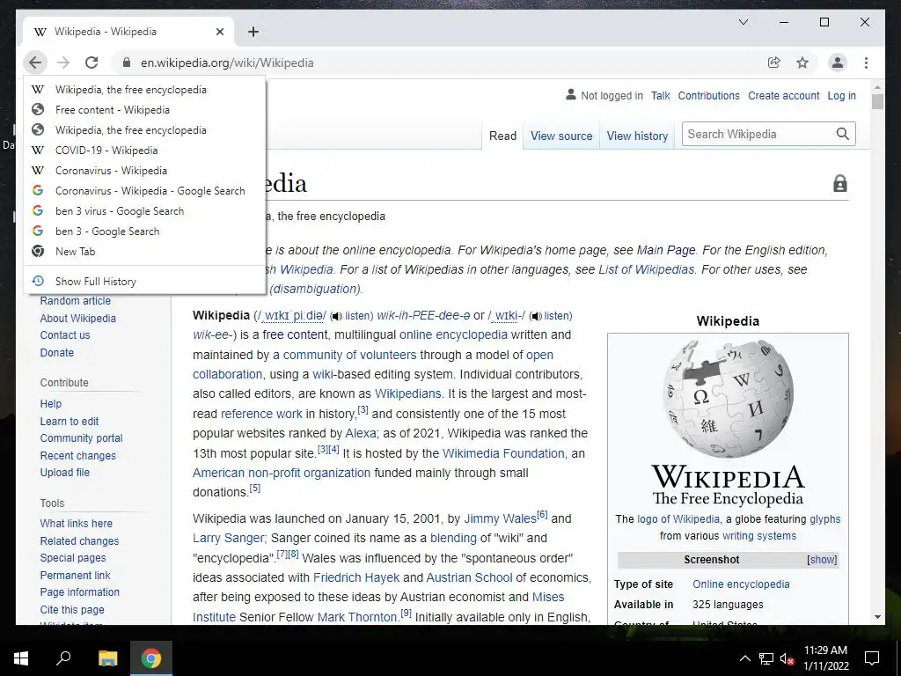
Task: Open Show Full History
Action: [145, 281]
